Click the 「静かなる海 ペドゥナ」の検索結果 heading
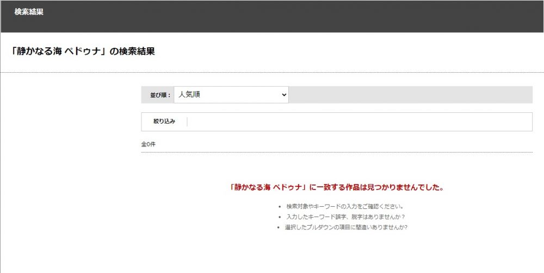 (x=83, y=52)
